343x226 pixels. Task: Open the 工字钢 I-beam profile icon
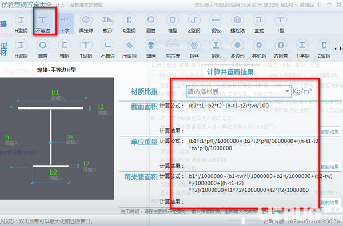pos(302,49)
